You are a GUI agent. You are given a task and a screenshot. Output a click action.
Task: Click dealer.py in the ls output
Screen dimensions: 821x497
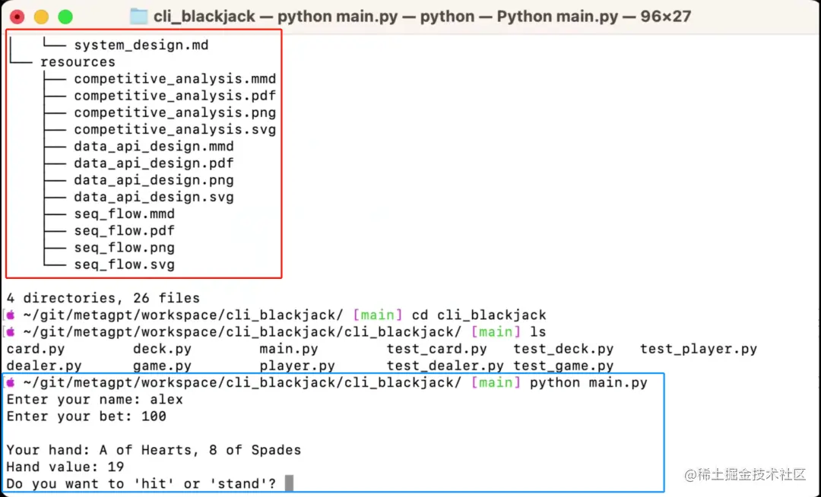(44, 366)
